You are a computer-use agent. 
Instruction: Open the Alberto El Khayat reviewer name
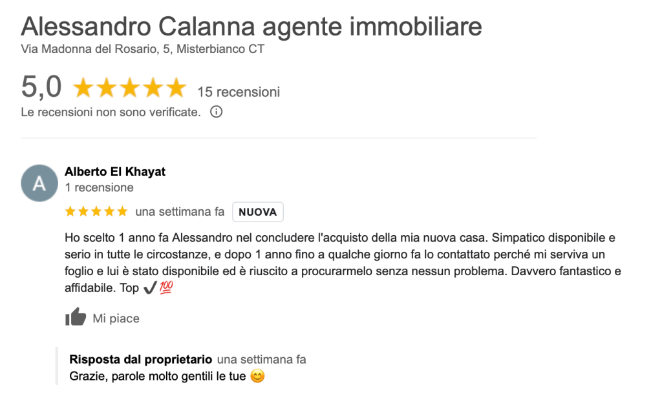[x=115, y=171]
